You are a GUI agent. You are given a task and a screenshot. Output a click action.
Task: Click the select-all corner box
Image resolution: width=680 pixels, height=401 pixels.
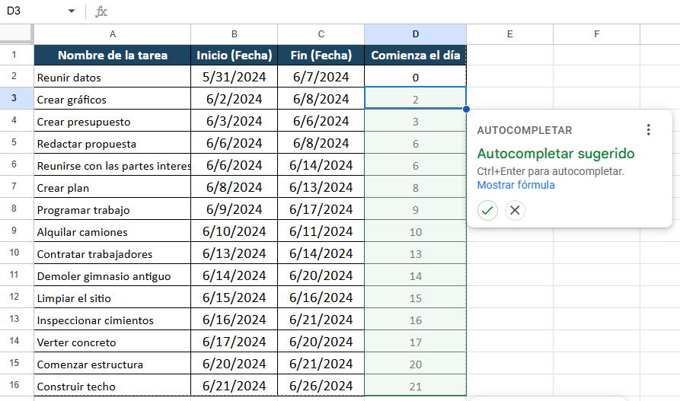tap(17, 34)
